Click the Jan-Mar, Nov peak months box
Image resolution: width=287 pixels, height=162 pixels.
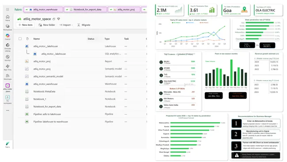coord(214,96)
